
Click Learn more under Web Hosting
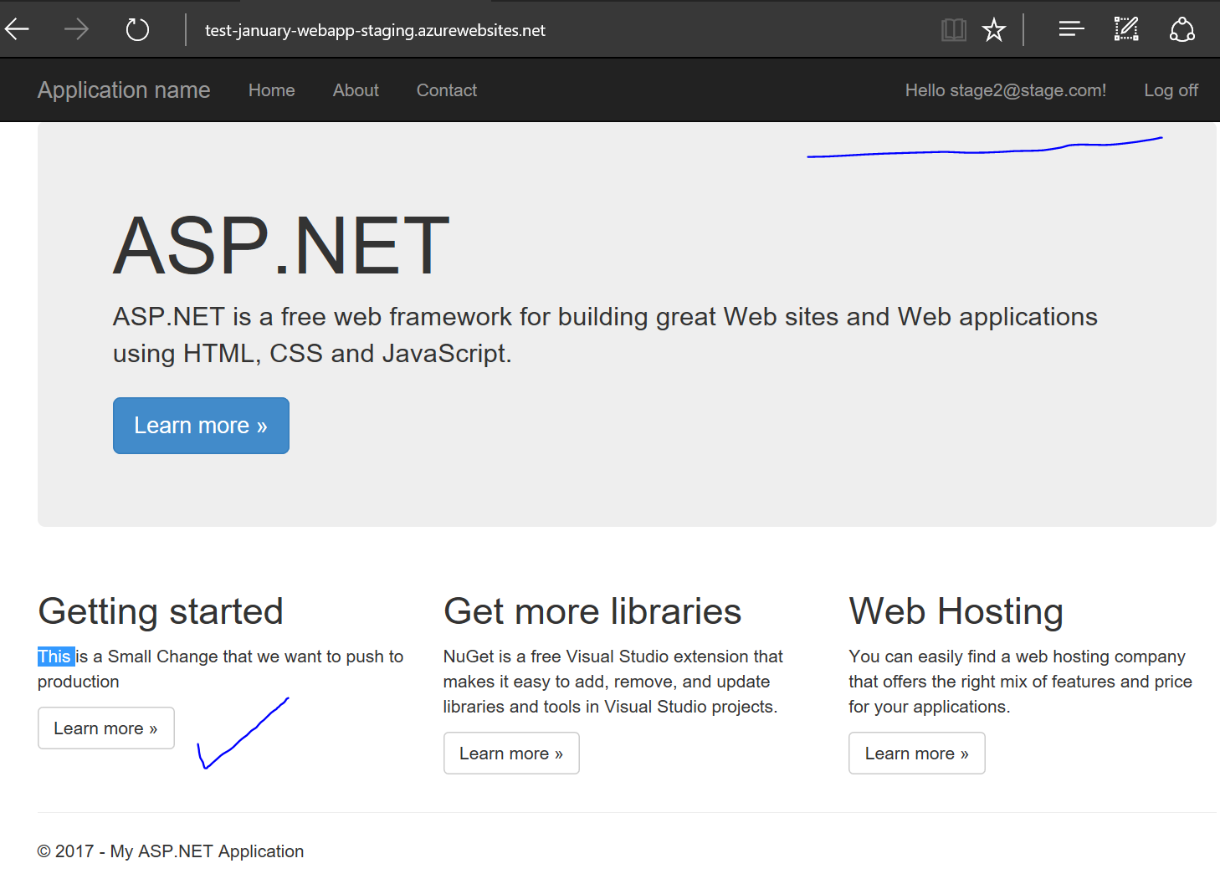[917, 754]
